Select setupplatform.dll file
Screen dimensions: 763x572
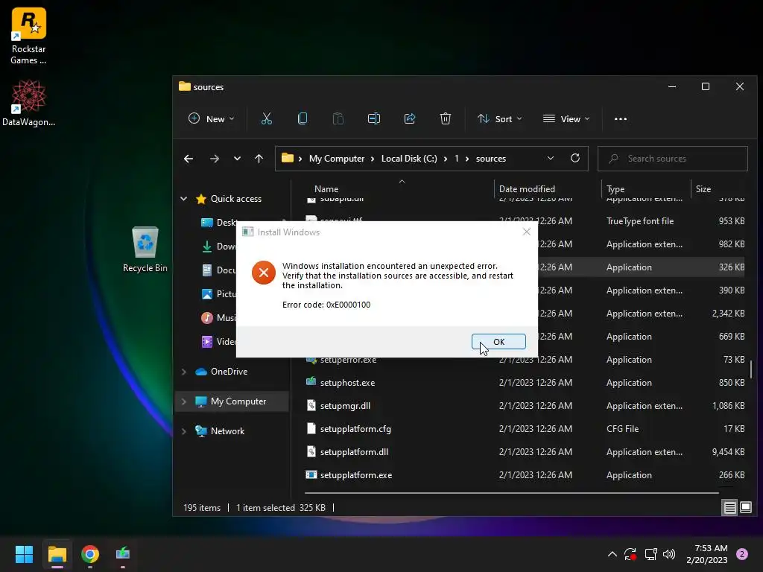pyautogui.click(x=354, y=452)
